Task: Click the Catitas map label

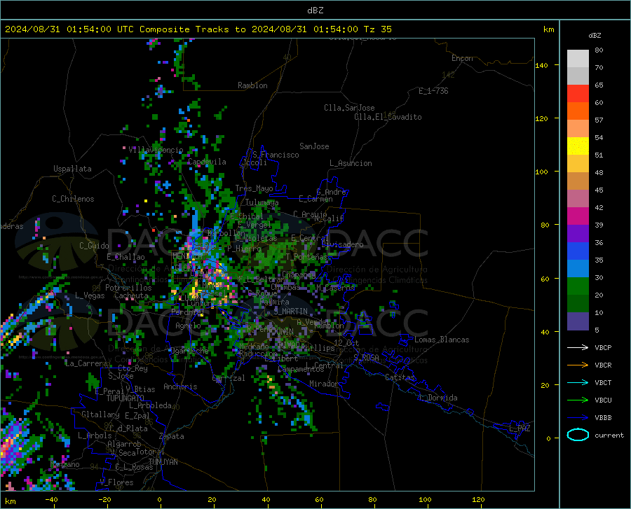Action: [400, 377]
